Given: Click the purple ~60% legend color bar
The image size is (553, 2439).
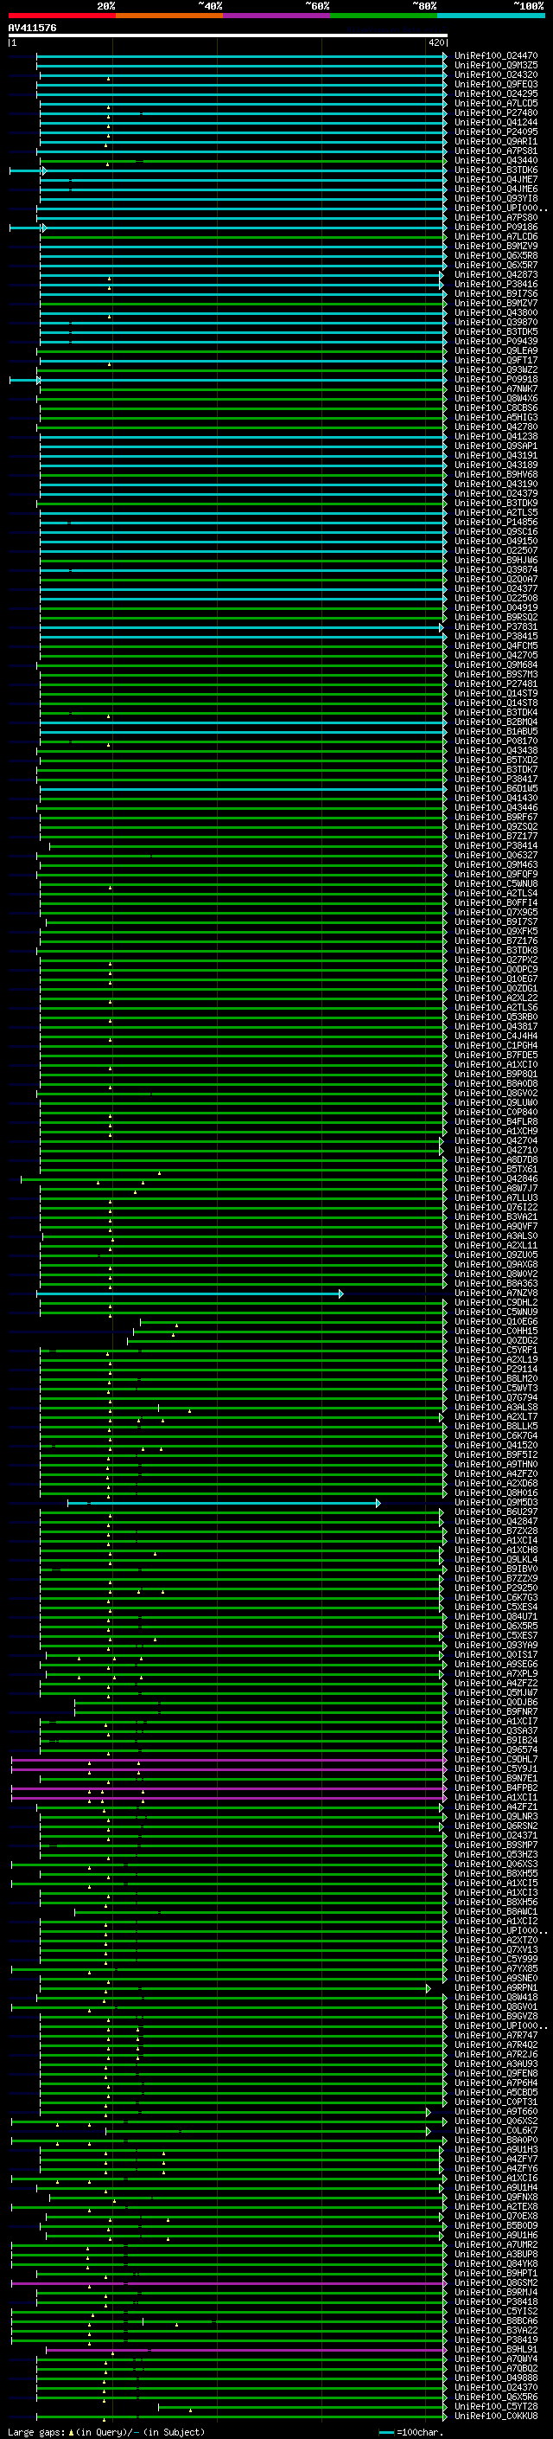Looking at the screenshot, I should [277, 16].
